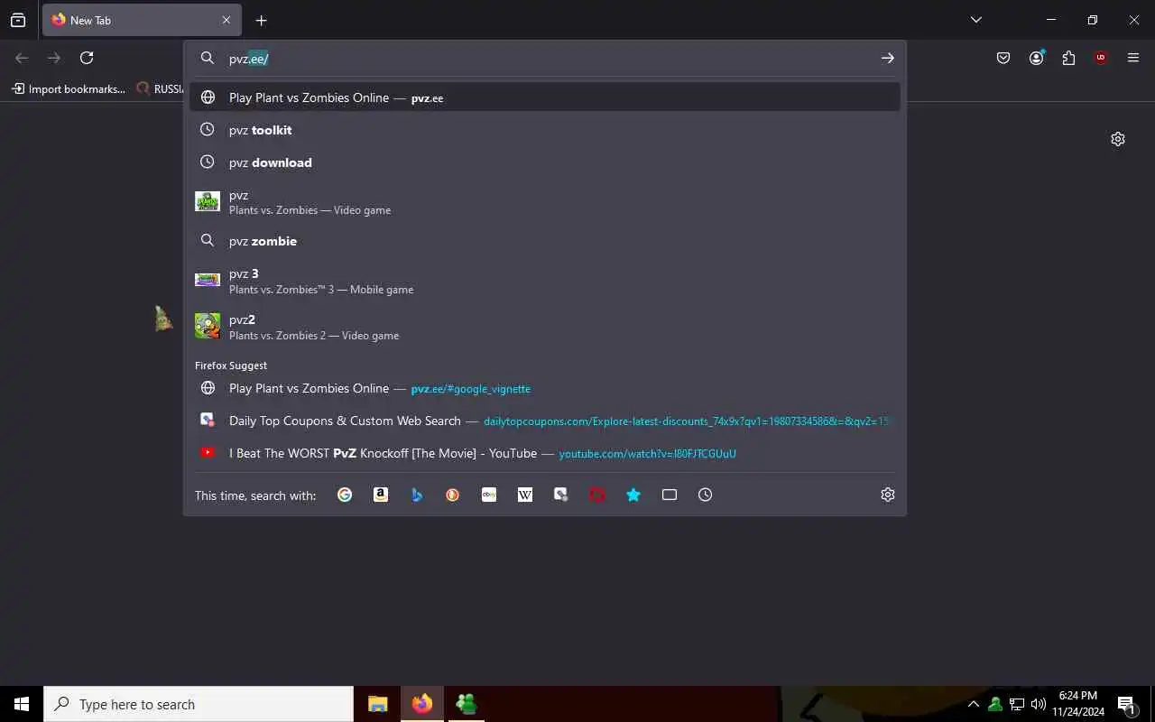Reload the current page
Image resolution: width=1155 pixels, height=722 pixels.
coord(87,58)
